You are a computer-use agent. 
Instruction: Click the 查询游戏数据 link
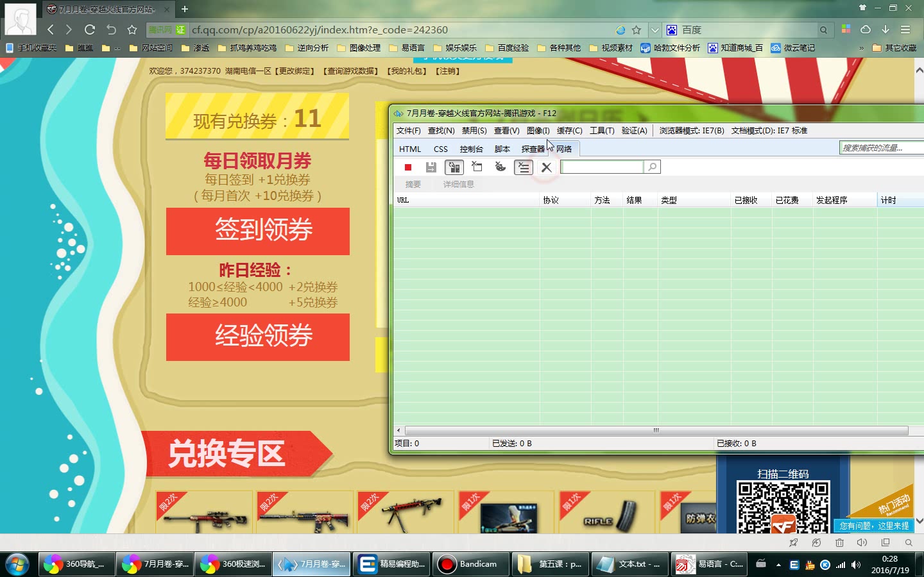tap(350, 71)
